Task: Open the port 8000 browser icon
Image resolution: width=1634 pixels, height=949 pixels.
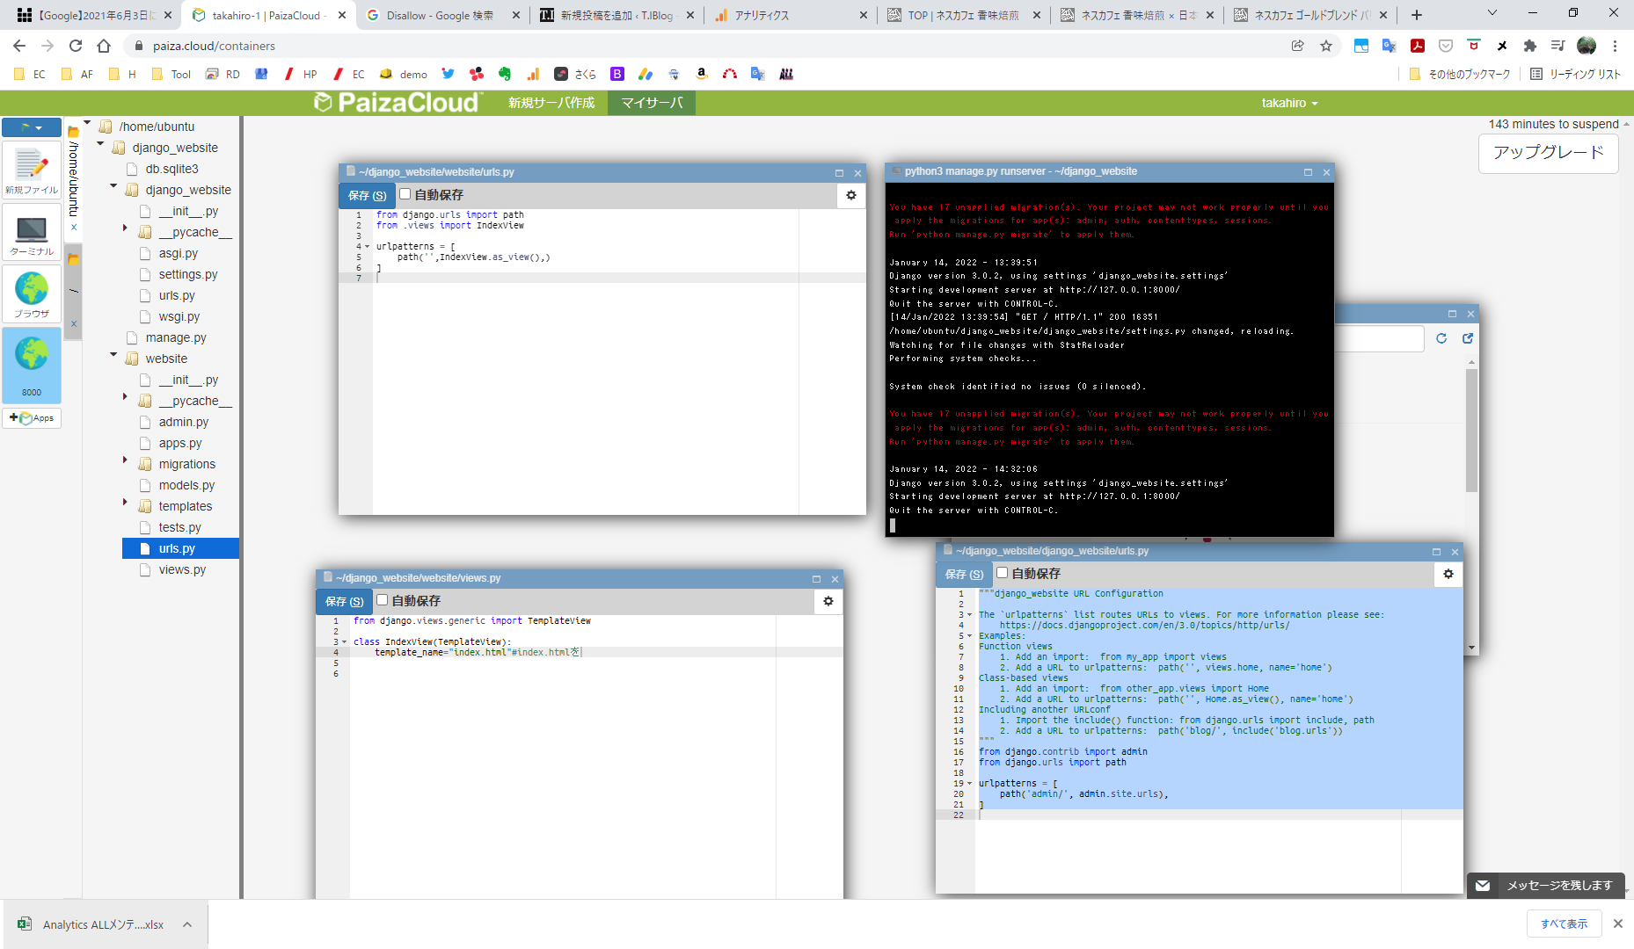Action: click(32, 363)
